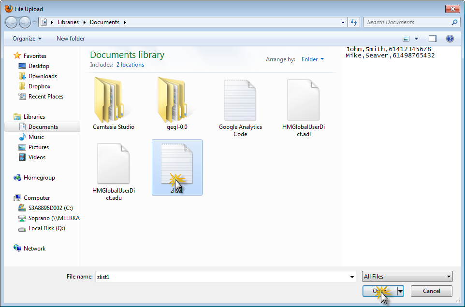The image size is (465, 307).
Task: Select Downloads in Favorites sidebar
Action: point(43,76)
